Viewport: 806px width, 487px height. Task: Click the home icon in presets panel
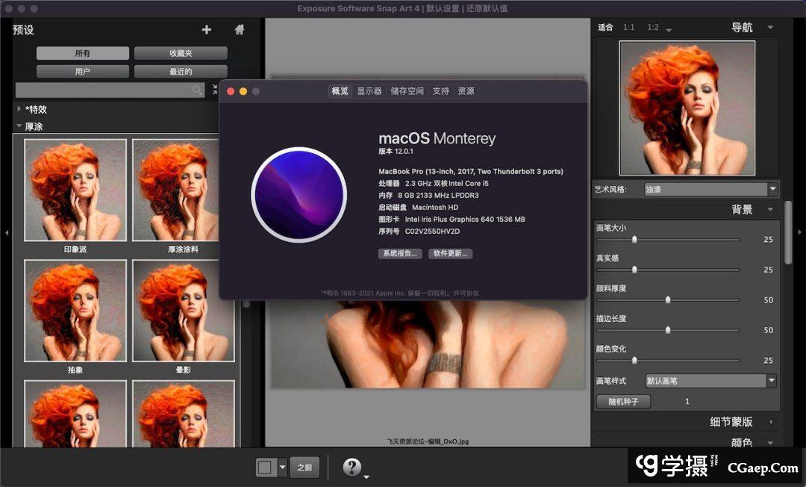point(240,30)
